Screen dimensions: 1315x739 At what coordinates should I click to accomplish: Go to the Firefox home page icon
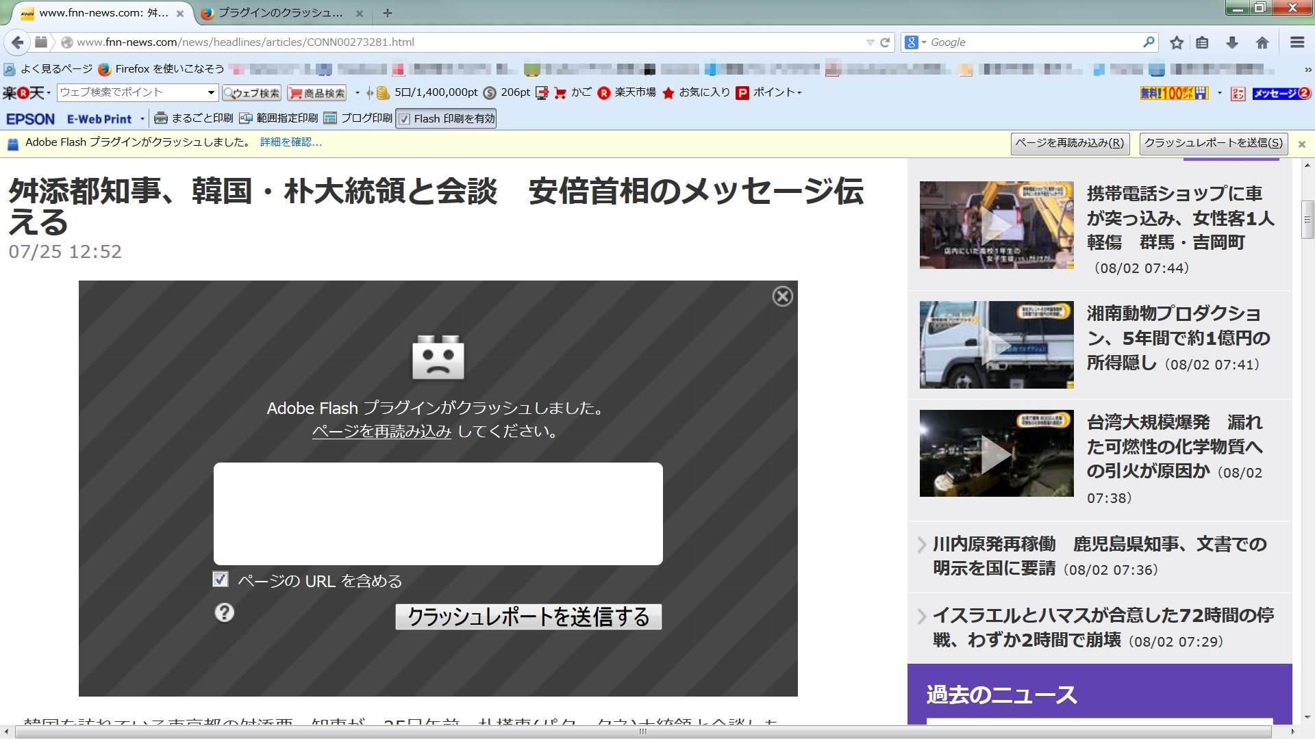(1262, 42)
